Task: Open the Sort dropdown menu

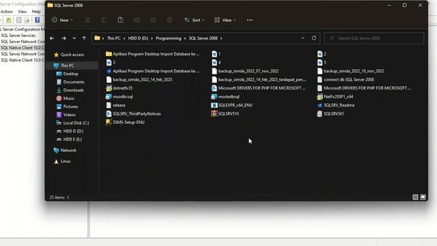Action: [195, 20]
